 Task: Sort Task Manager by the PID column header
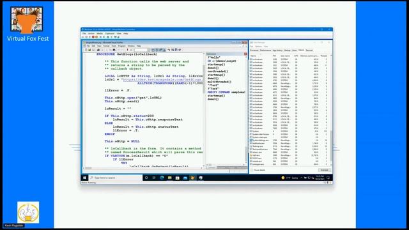click(274, 56)
